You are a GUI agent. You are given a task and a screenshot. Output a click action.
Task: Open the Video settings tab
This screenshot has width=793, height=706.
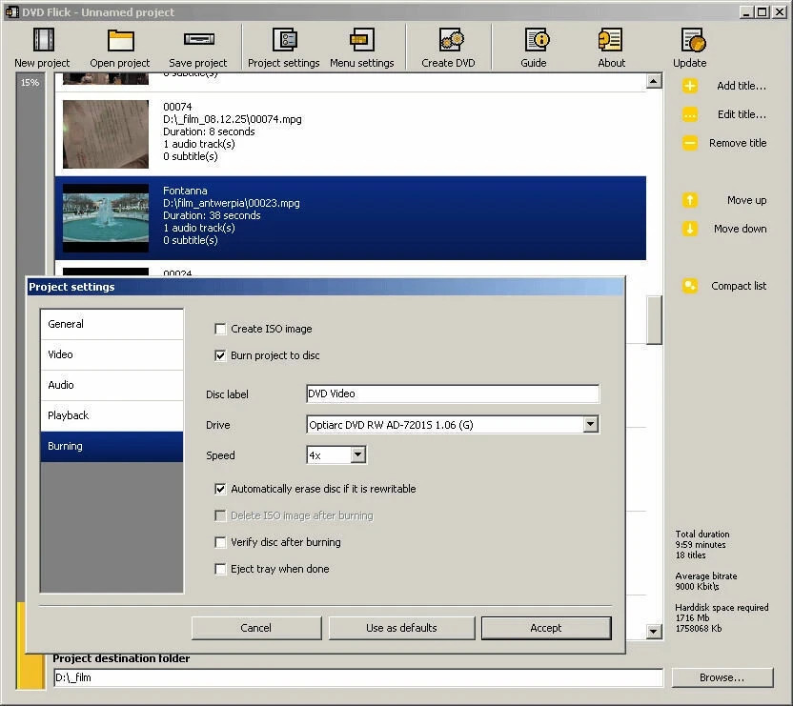(x=112, y=353)
